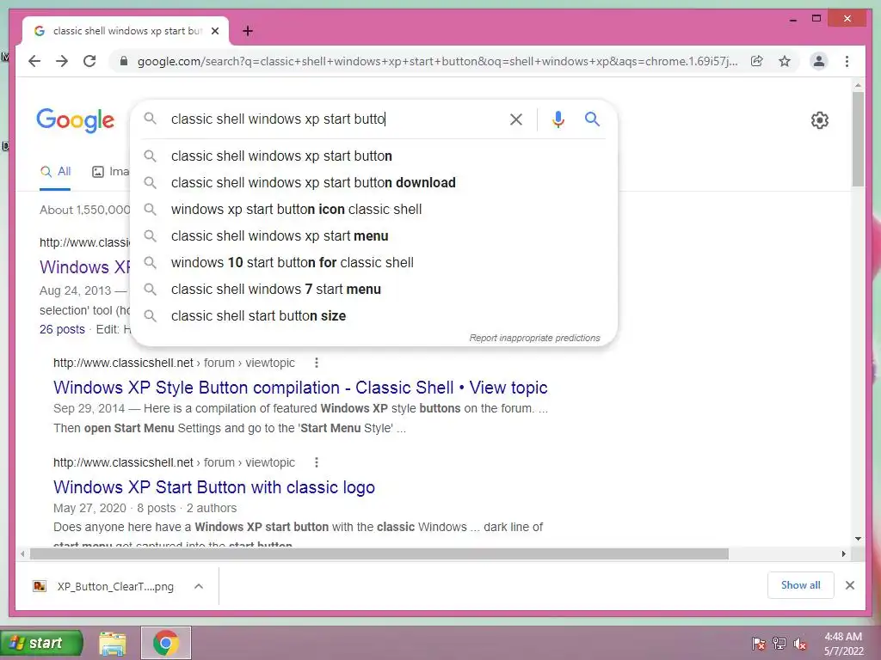The image size is (881, 660).
Task: Open the more options dots beside classic logo result
Action: 317,462
